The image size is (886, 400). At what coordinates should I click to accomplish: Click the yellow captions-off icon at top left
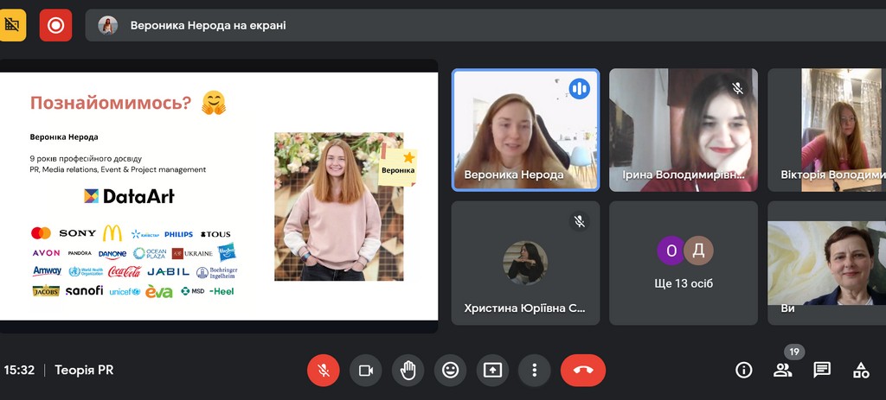[12, 25]
